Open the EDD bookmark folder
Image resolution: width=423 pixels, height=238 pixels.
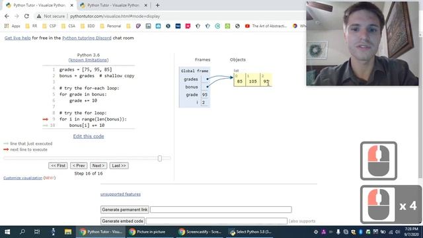point(88,26)
